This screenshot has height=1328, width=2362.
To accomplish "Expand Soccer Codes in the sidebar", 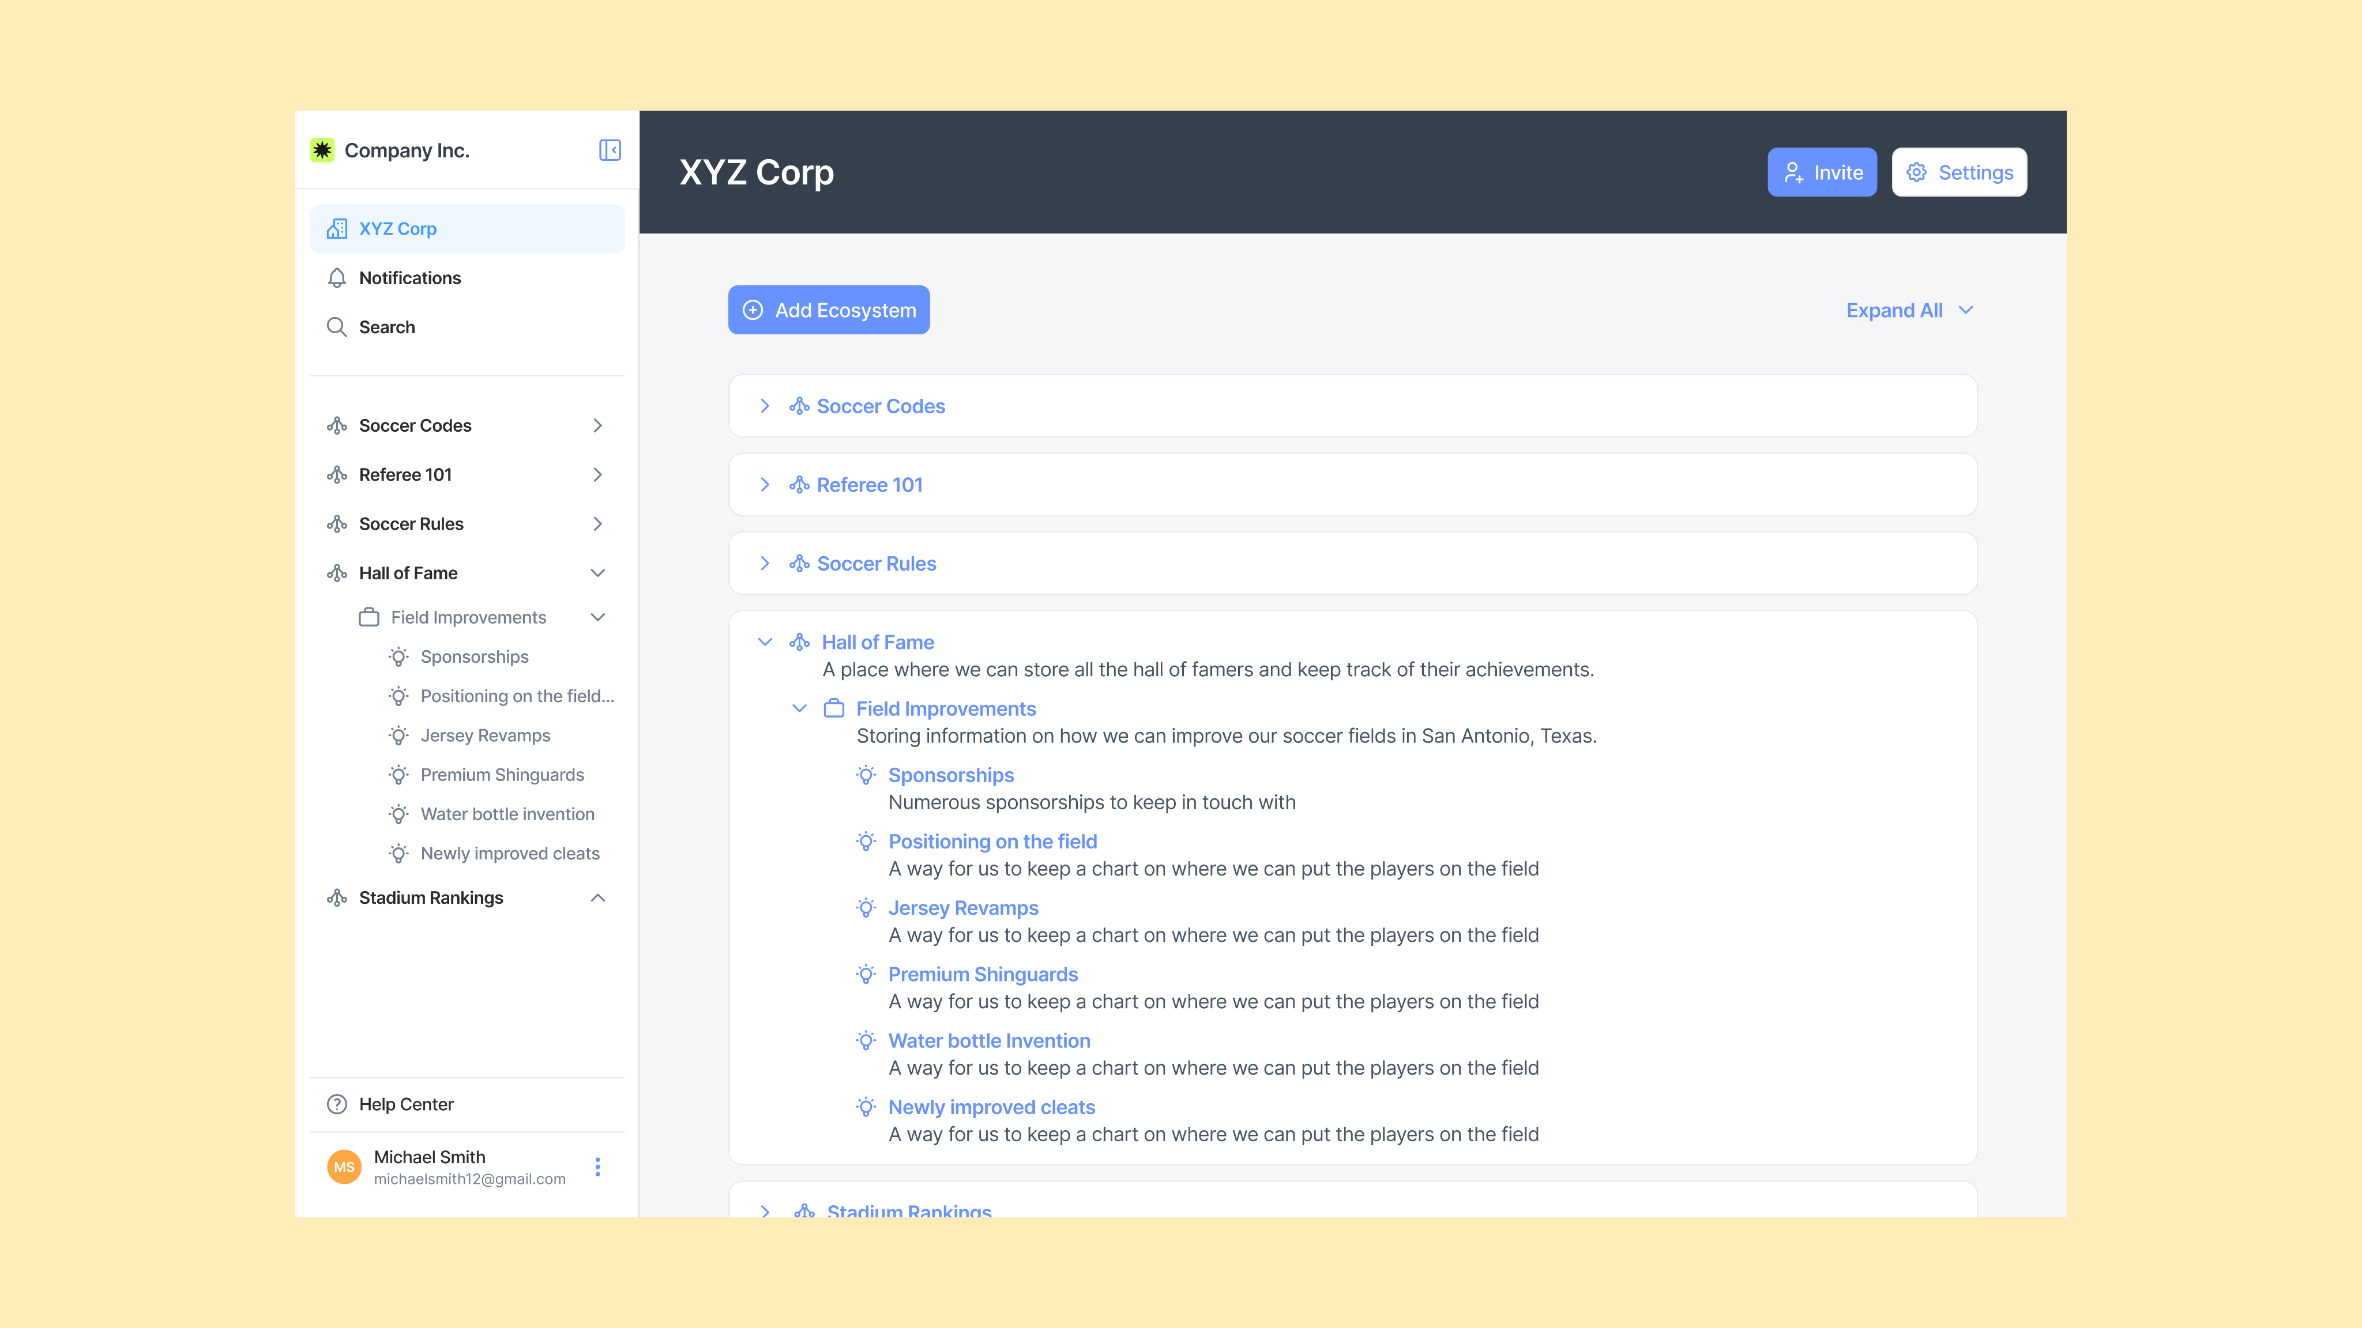I will [x=598, y=425].
